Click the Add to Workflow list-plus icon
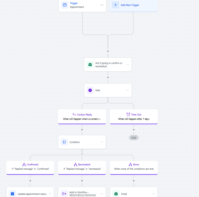The image size is (199, 197). coord(64,194)
